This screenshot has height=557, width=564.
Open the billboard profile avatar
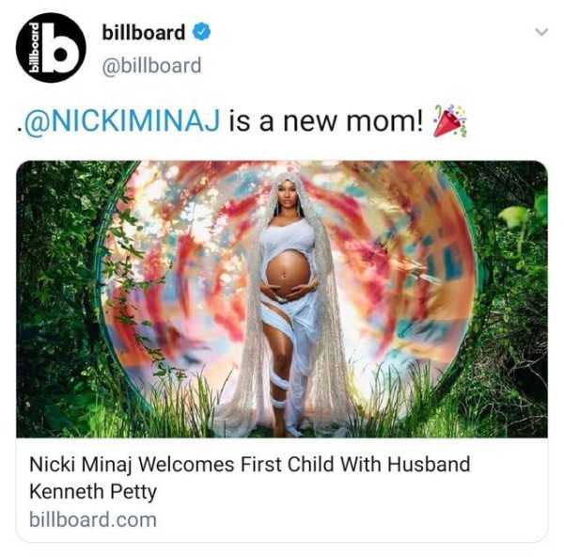(x=51, y=48)
